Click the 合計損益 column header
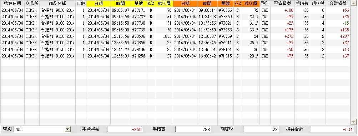358x136 pixels. point(338,4)
